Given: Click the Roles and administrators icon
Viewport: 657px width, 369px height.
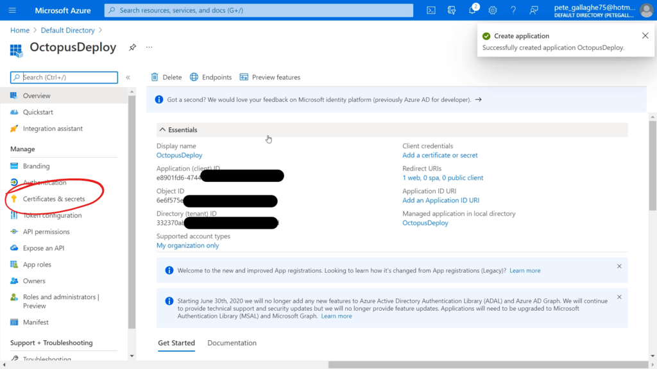Looking at the screenshot, I should point(14,297).
